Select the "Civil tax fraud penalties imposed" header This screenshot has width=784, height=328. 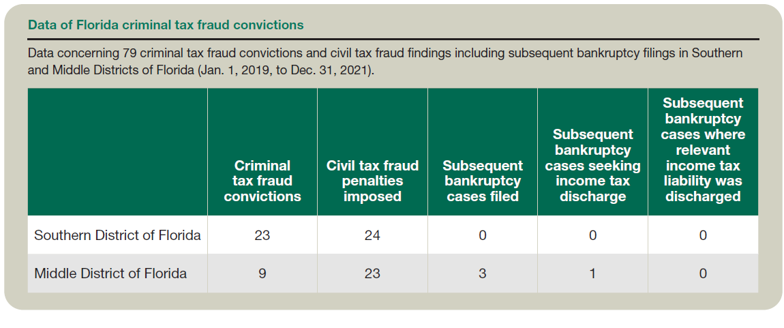point(372,181)
